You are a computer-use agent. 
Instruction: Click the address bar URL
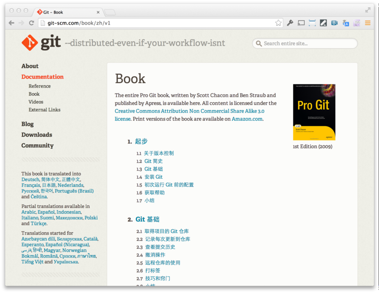79,23
